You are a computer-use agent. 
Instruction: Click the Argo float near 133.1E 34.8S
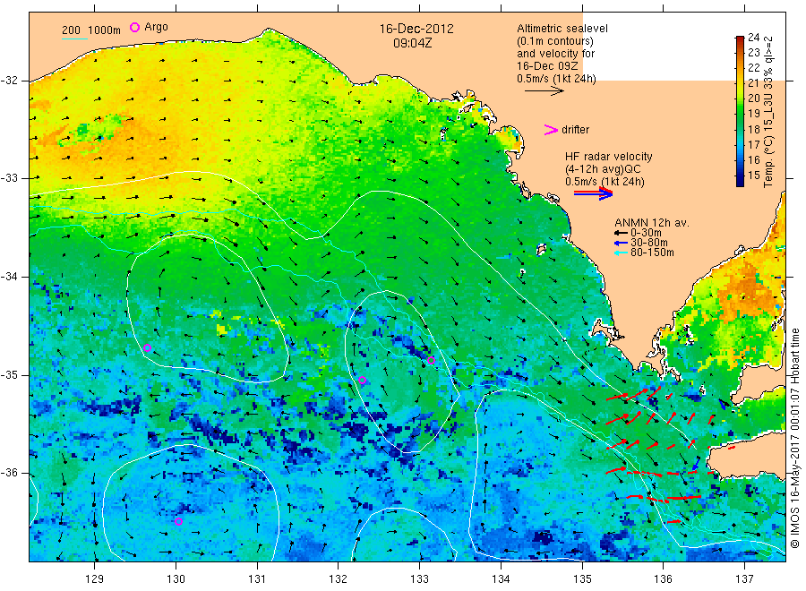(x=431, y=360)
